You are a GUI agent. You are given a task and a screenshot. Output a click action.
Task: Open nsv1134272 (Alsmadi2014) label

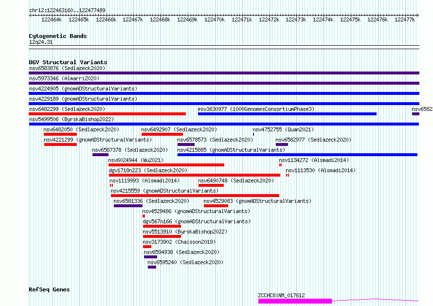314,160
